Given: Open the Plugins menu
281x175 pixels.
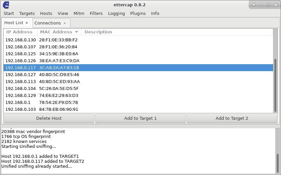Looking at the screenshot, I should [x=138, y=14].
